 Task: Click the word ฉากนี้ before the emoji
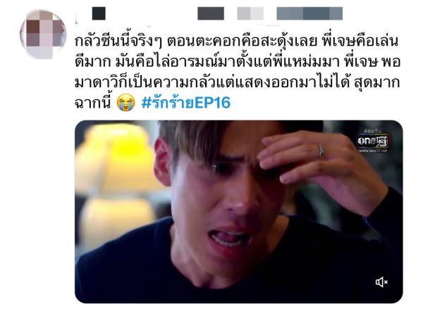pyautogui.click(x=92, y=103)
